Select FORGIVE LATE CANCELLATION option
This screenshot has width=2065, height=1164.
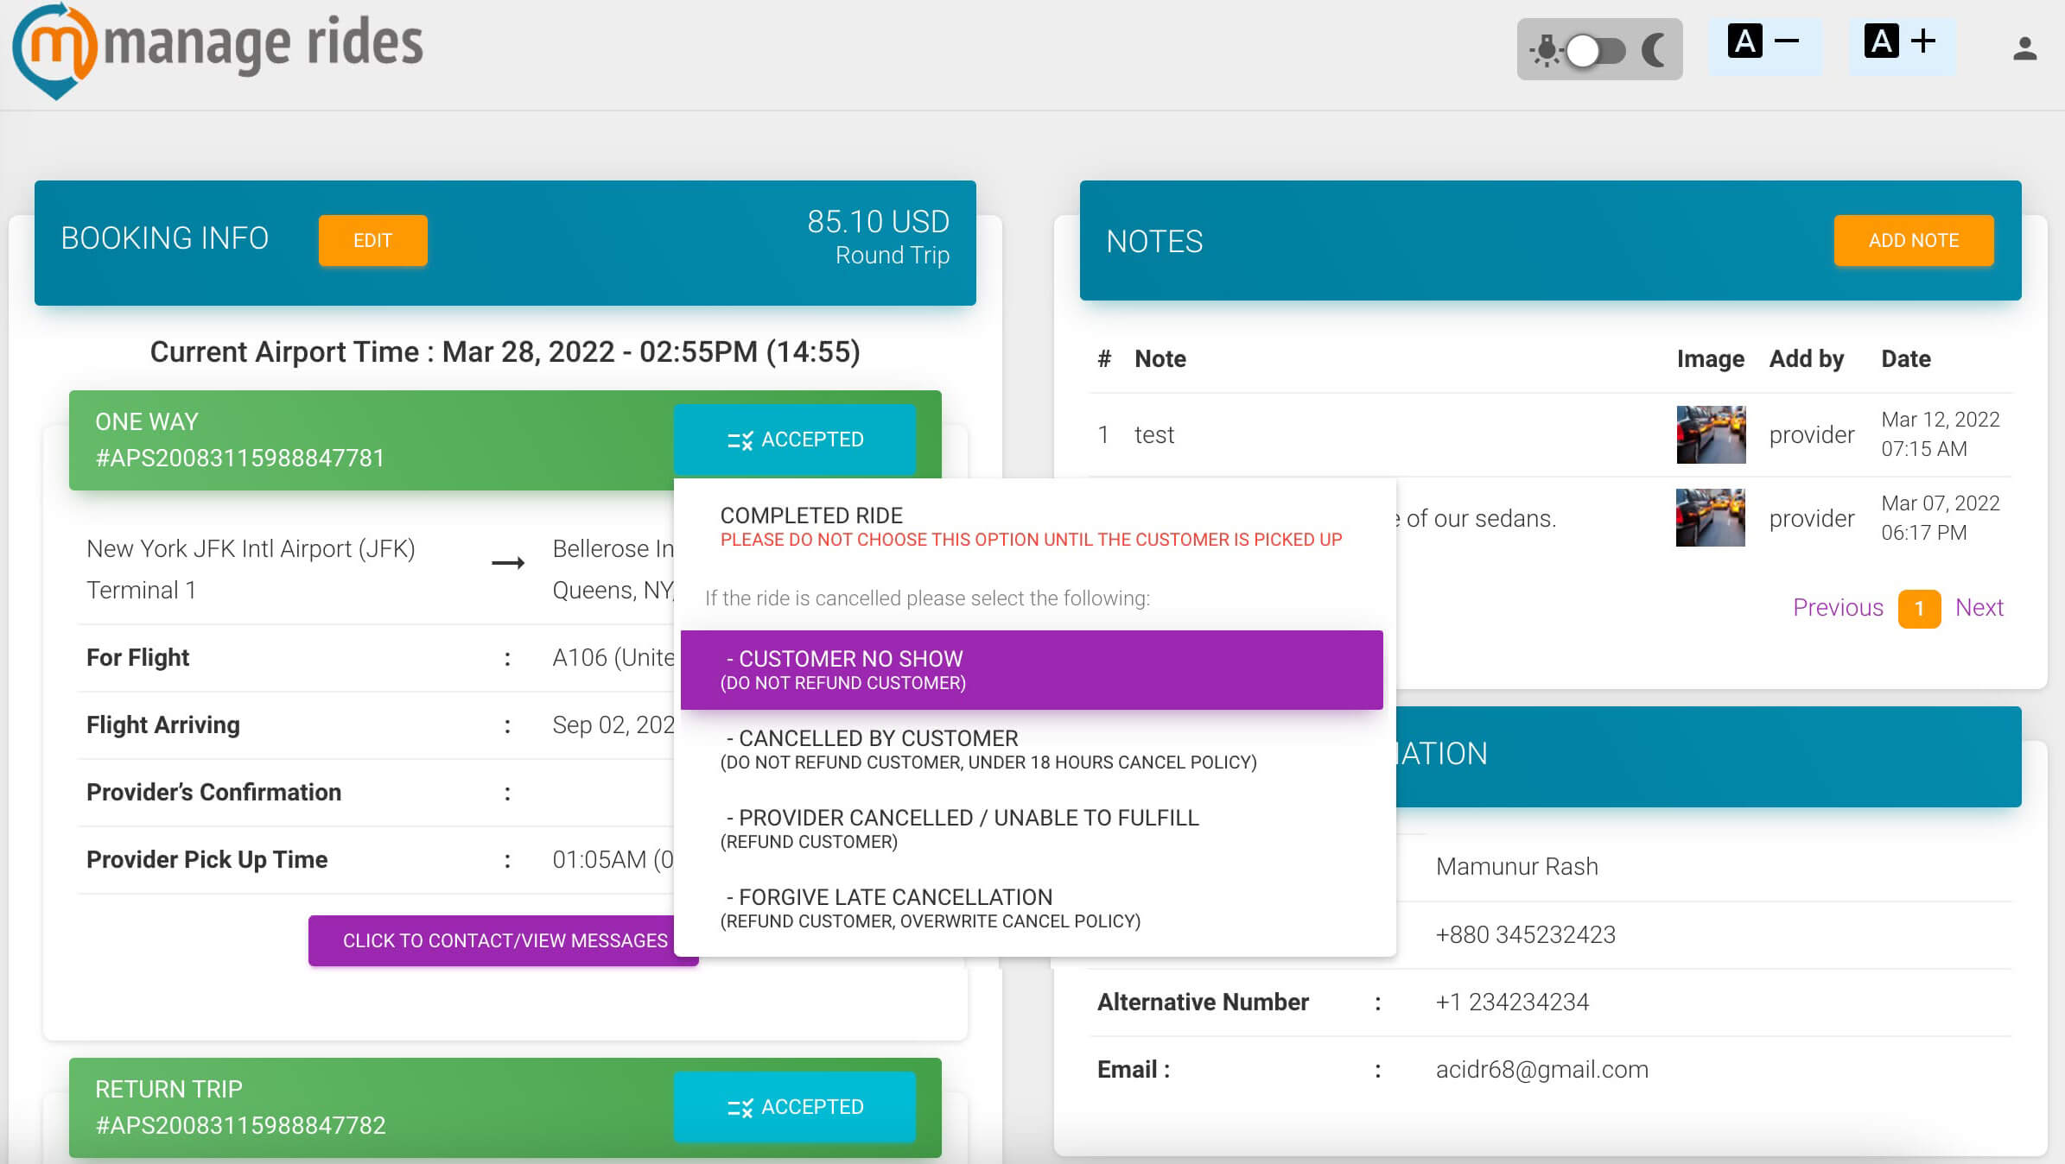tap(1032, 908)
